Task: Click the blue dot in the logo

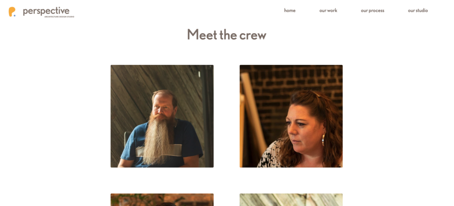Action: 15,15
